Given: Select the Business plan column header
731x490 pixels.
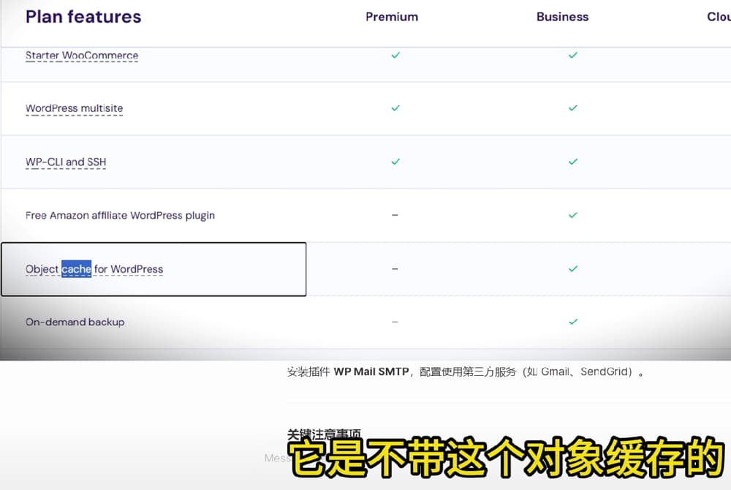Looking at the screenshot, I should [562, 17].
